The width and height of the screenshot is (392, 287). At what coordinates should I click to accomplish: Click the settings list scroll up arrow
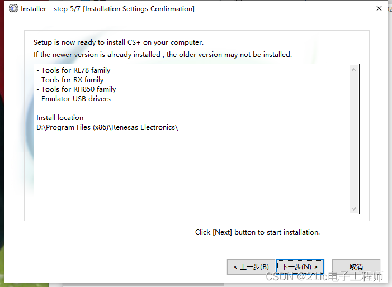point(353,70)
